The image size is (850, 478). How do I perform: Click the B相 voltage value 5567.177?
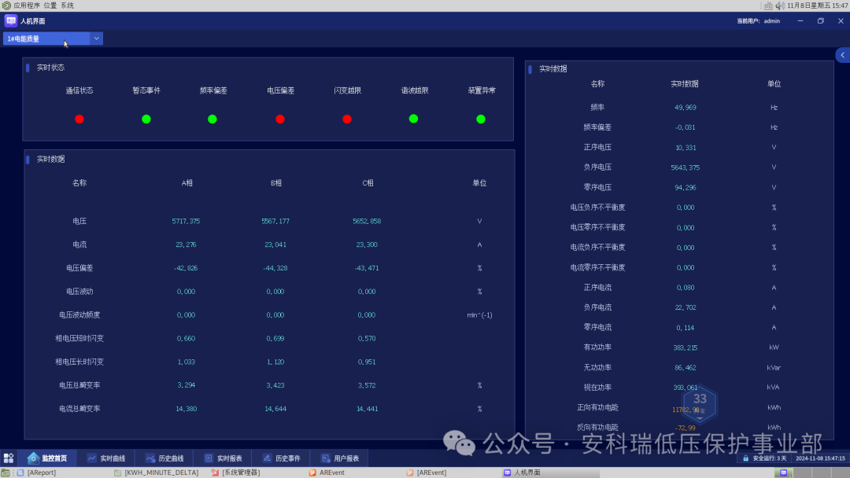275,221
